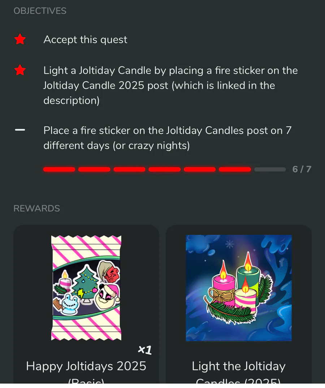Click the last unfilled gray progress segment
The height and width of the screenshot is (388, 325).
[270, 169]
